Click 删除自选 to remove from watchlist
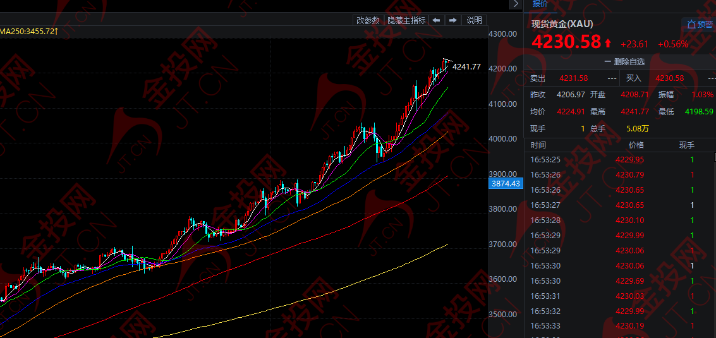Viewport: 716px width, 338px height. pyautogui.click(x=624, y=61)
